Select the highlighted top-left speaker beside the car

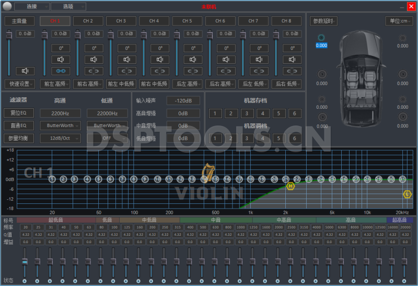[x=321, y=38]
